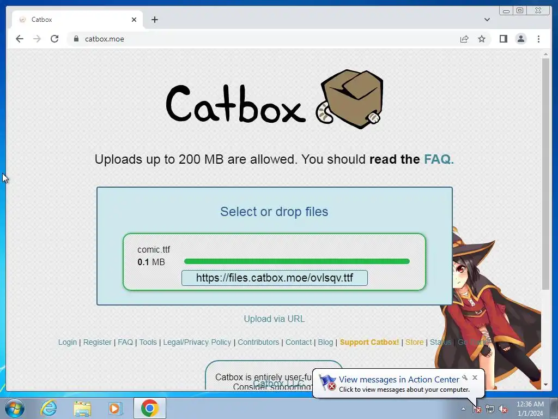The width and height of the screenshot is (558, 419).
Task: Click the network tray icon
Action: coord(490,409)
